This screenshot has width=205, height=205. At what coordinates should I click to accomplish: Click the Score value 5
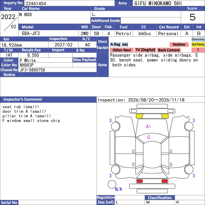193,17
